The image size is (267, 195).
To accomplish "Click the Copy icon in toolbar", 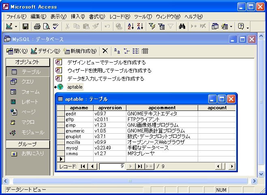I will coord(77,26).
